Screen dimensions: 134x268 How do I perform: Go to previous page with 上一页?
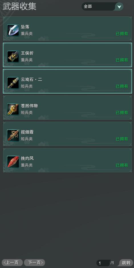pyautogui.click(x=12, y=263)
